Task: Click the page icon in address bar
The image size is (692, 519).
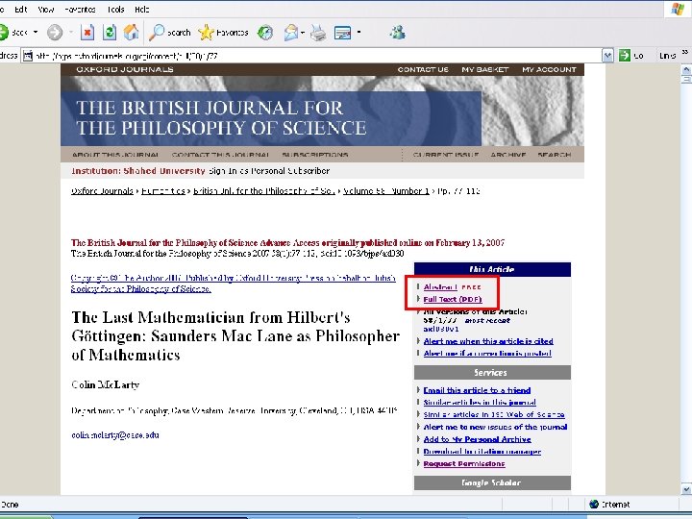Action: (28, 56)
